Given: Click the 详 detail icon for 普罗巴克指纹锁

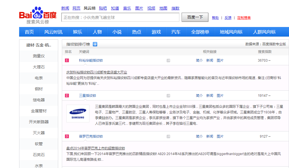Looking at the screenshot, I should click(168, 136).
